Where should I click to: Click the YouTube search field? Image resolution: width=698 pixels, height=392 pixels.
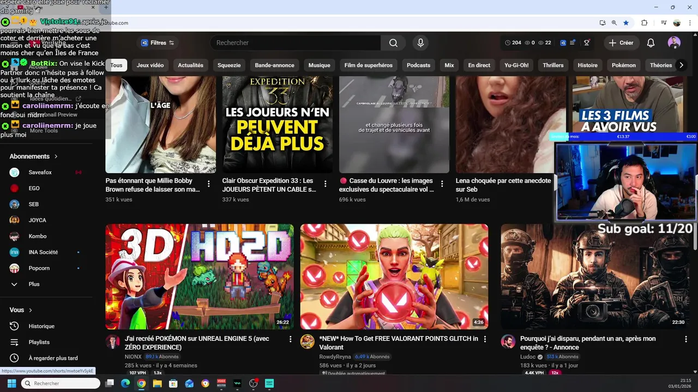coord(295,43)
